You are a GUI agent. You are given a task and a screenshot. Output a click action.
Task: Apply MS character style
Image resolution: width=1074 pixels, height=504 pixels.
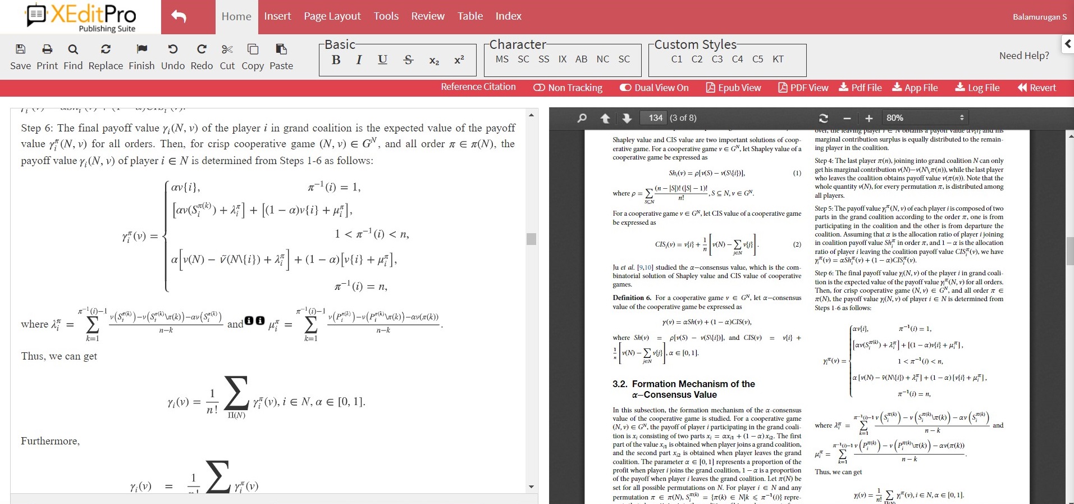[502, 59]
